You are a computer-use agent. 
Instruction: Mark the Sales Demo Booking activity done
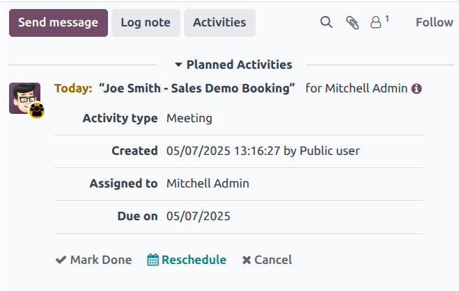coord(93,260)
